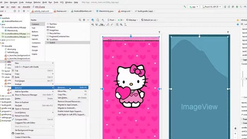Open the default margins dropdown
This screenshot has height=139, width=247.
(102, 25)
